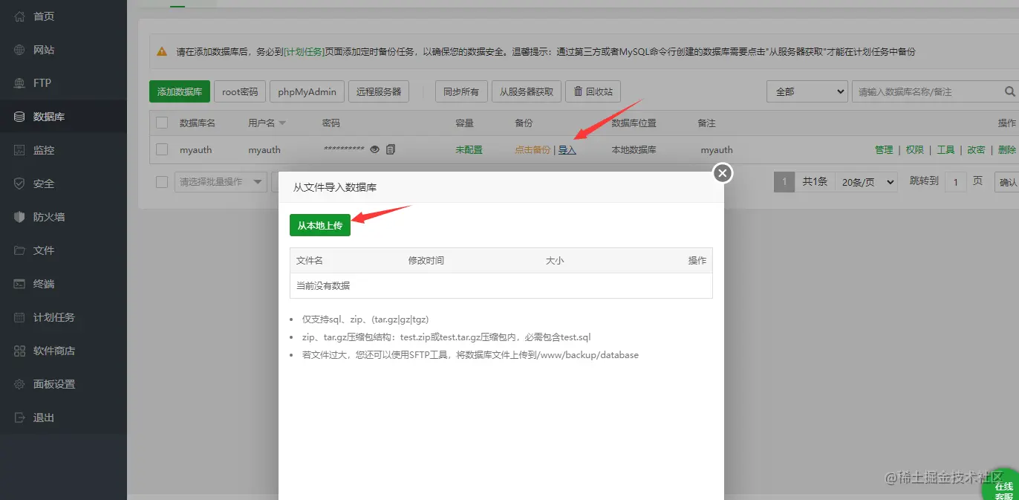1019x500 pixels.
Task: Click the 数据库名 column header
Action: point(198,123)
